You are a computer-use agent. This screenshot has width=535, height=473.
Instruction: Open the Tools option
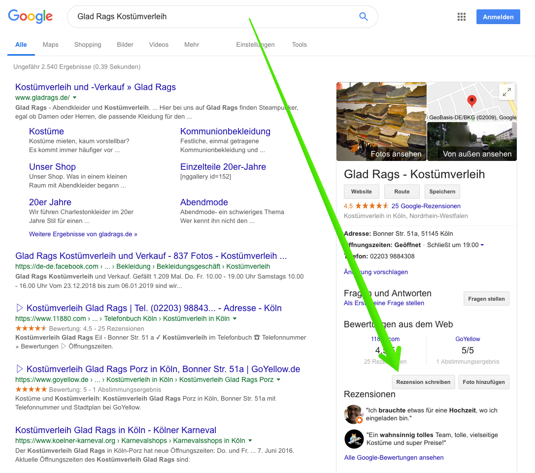point(299,45)
